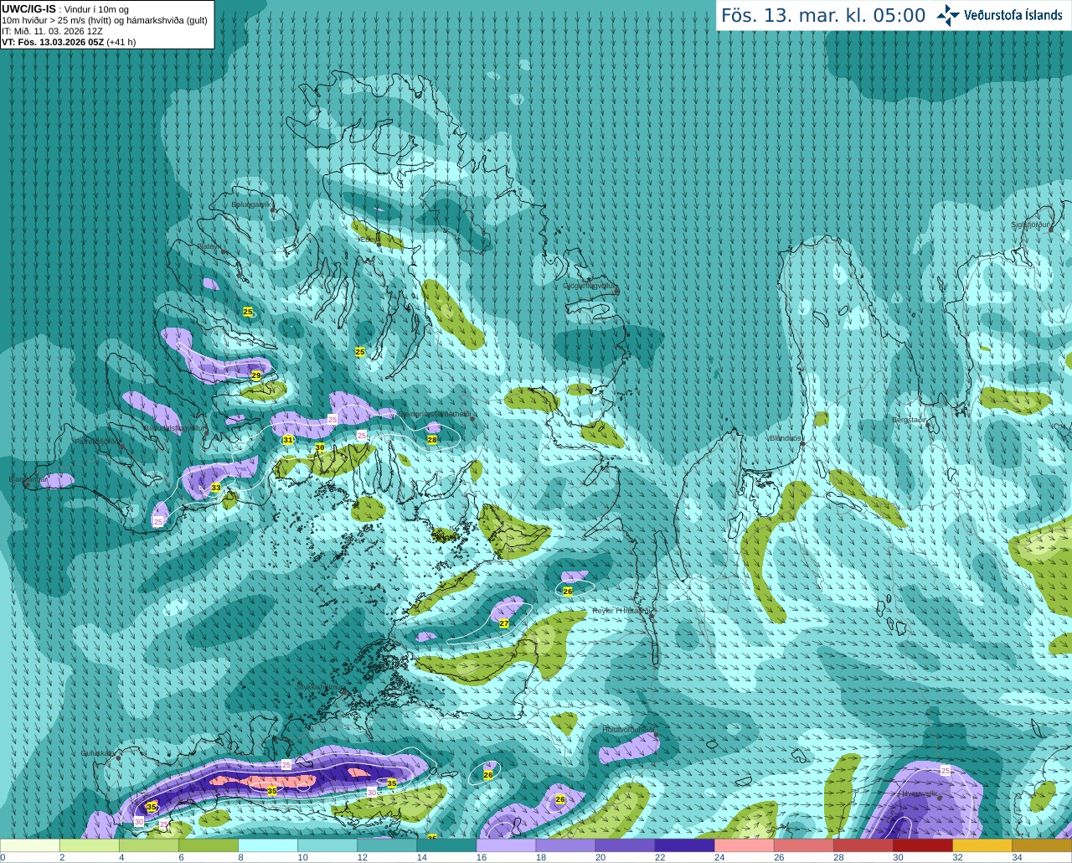Click the Patreksfjörður station label
The image size is (1072, 863).
[97, 441]
